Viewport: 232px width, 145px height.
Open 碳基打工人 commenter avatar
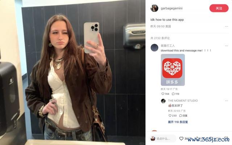pyautogui.click(x=154, y=47)
